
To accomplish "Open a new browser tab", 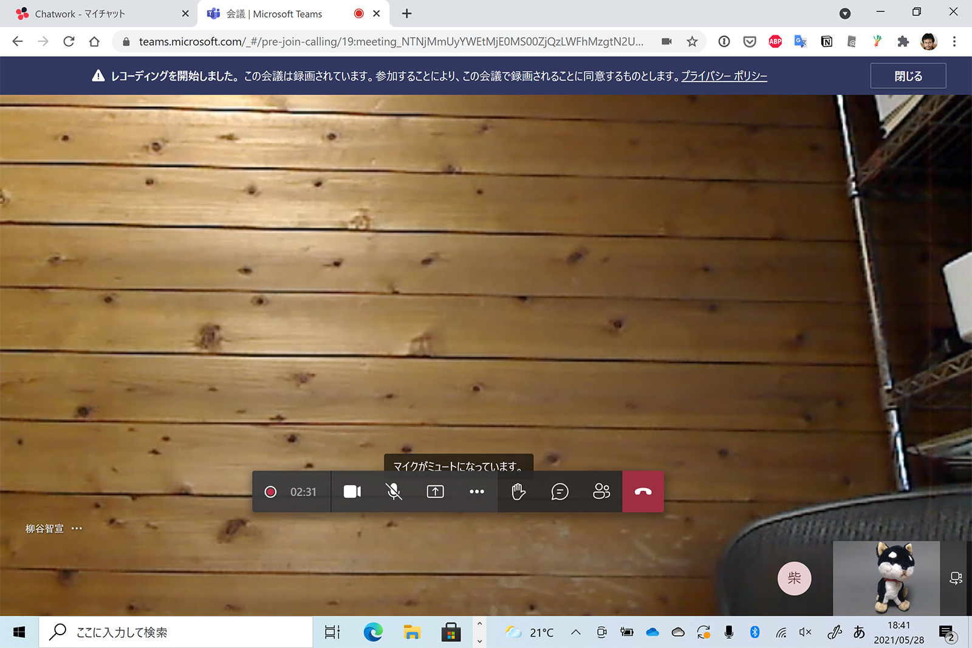I will tap(406, 13).
